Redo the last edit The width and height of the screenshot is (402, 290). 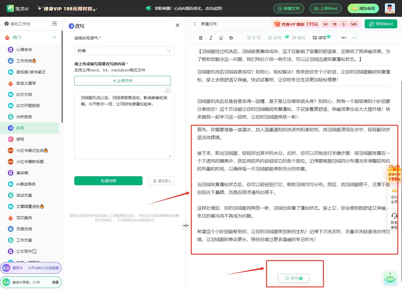tap(354, 38)
